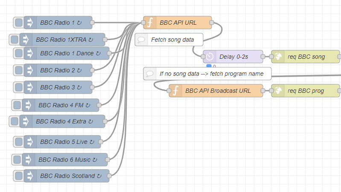Select the BBC API Broadcast URL node label
The image size is (341, 192).
(218, 91)
